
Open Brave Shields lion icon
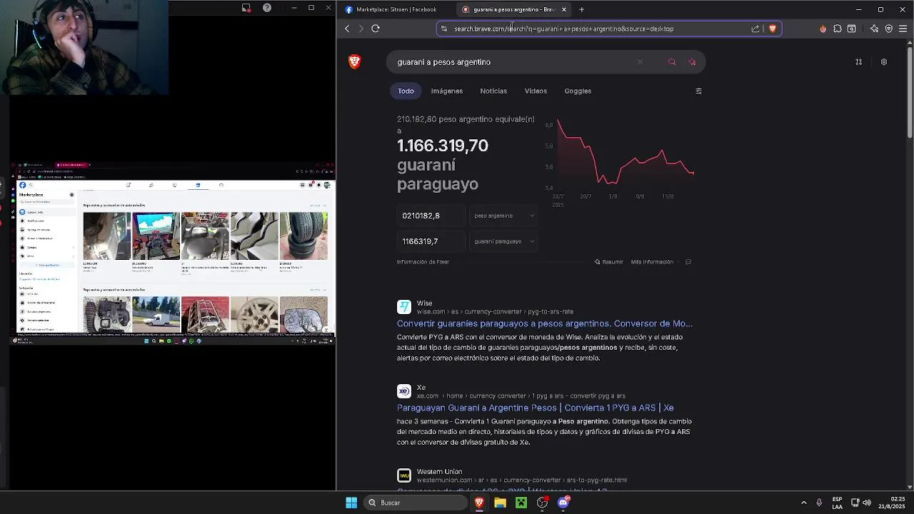pos(772,29)
